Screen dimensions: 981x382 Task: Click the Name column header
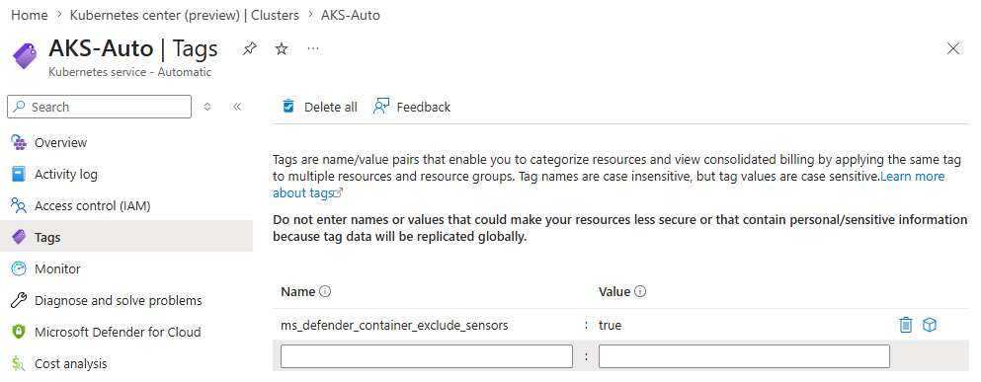point(297,291)
